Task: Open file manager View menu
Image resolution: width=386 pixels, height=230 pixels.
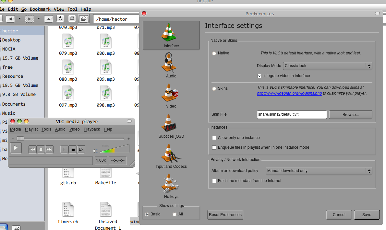Action: tap(59, 9)
